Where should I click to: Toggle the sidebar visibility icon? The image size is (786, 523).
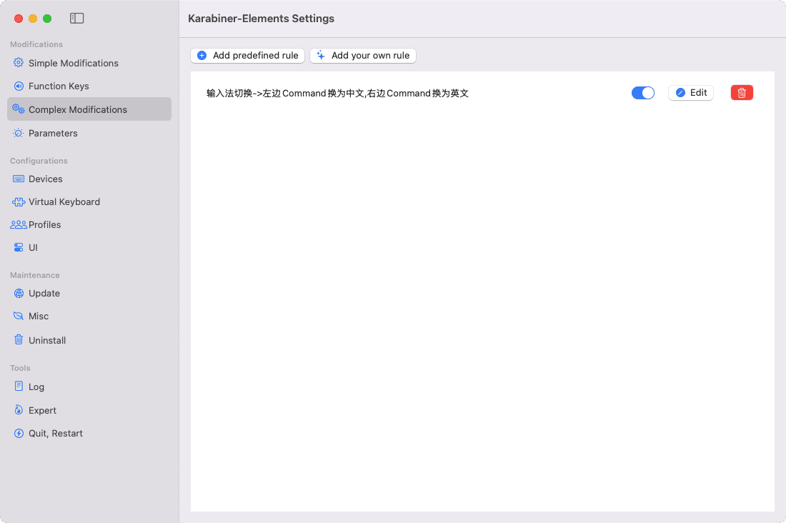pyautogui.click(x=76, y=19)
